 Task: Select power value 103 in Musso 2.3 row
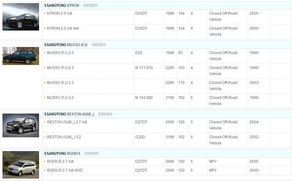click(x=181, y=68)
